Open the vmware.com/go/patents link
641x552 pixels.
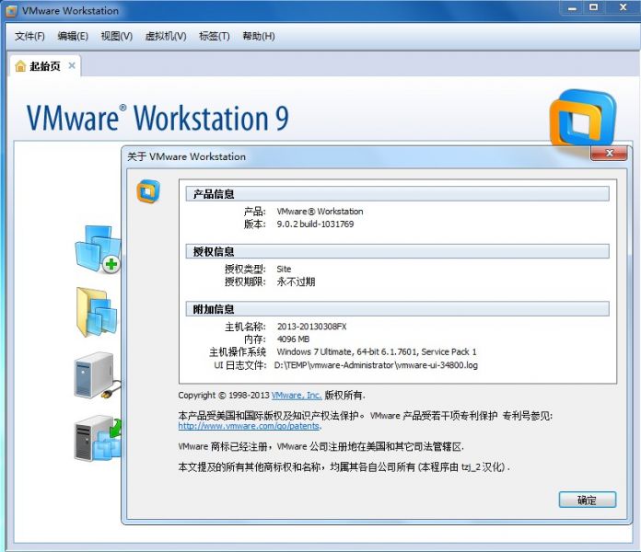249,426
